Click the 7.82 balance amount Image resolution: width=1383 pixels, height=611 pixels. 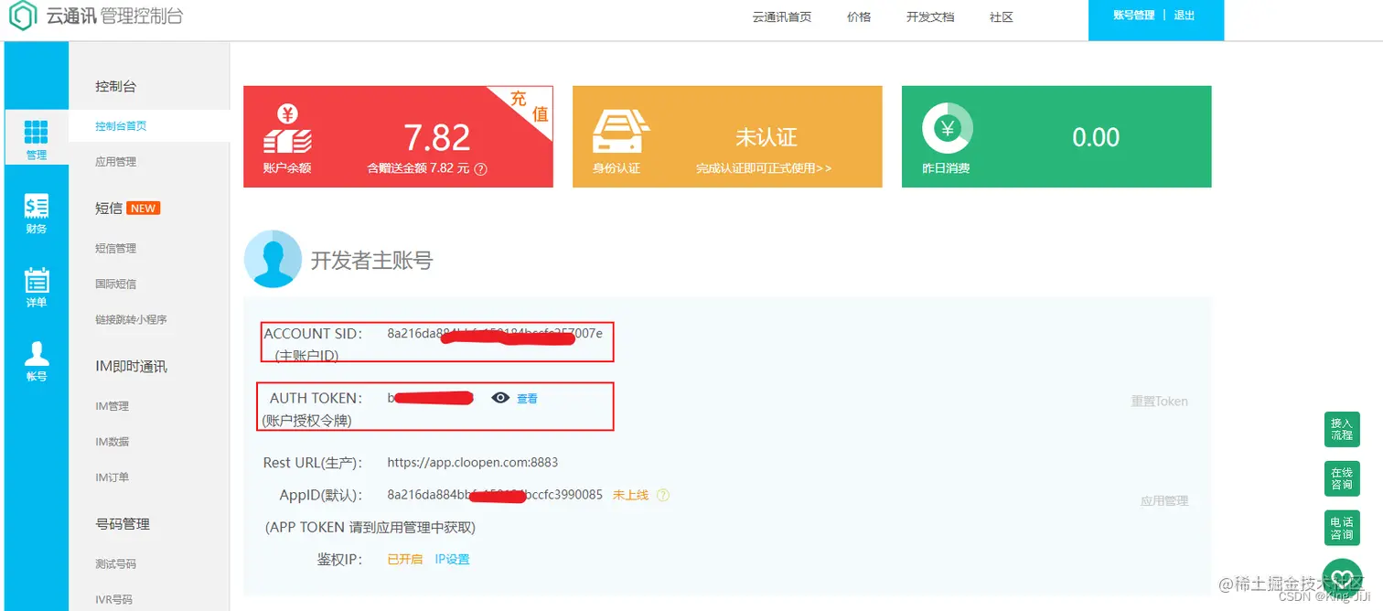point(437,137)
